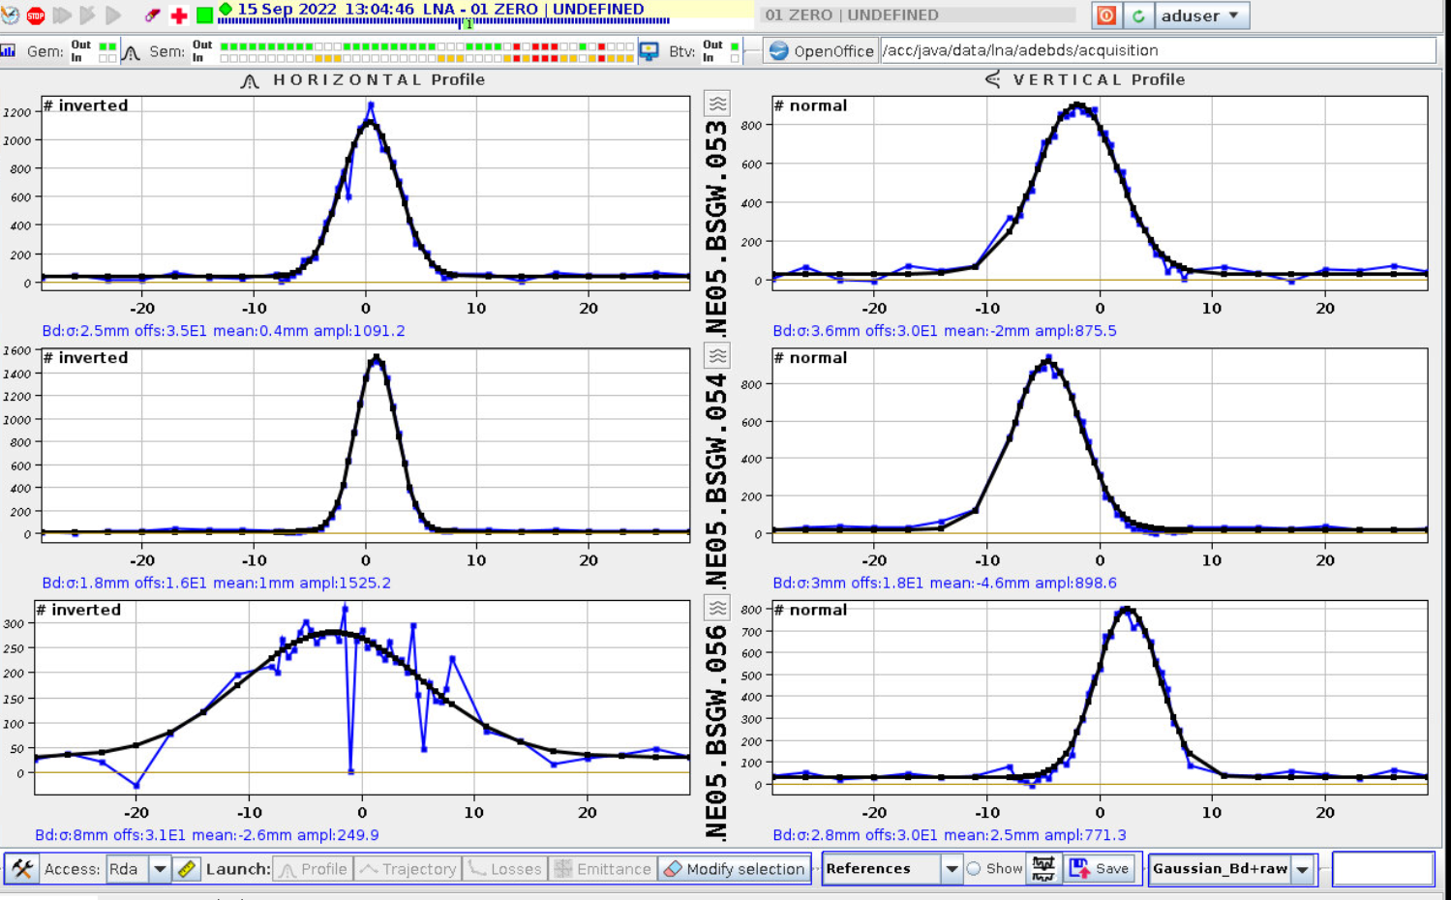Click the Emittance launch button
The width and height of the screenshot is (1451, 900).
(602, 869)
